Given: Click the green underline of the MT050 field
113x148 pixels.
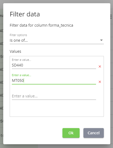Looking at the screenshot, I should point(54,84).
